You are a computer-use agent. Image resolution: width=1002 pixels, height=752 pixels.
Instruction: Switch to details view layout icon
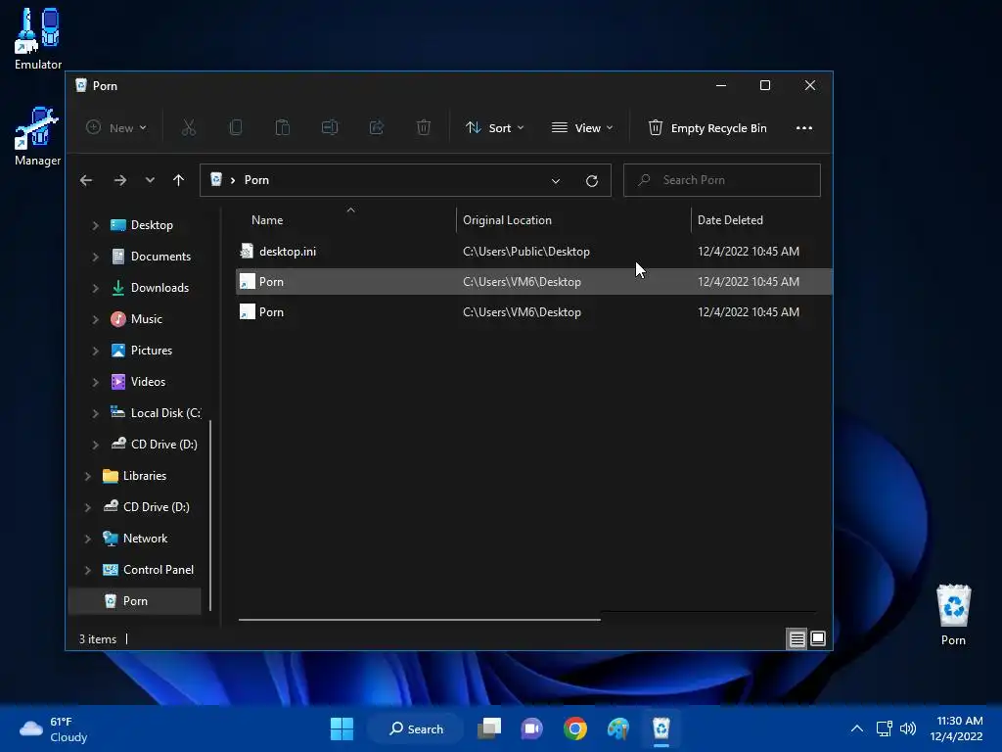click(797, 638)
